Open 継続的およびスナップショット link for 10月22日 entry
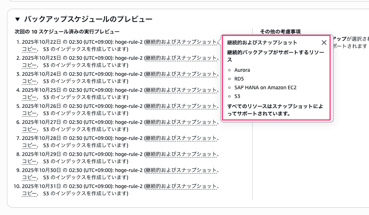The height and width of the screenshot is (215, 369). (181, 42)
